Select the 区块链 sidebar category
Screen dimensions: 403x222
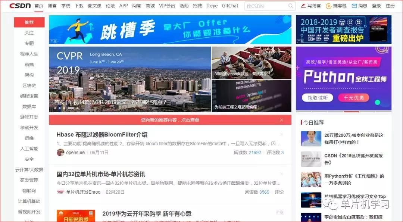coord(29,85)
